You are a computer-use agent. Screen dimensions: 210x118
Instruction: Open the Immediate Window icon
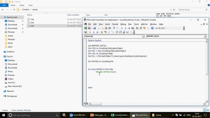tap(120, 32)
